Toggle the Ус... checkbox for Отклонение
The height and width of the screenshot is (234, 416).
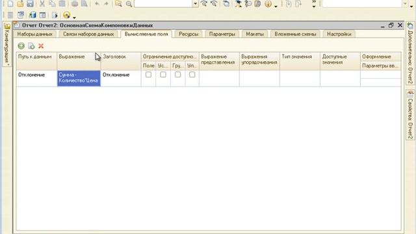163,75
